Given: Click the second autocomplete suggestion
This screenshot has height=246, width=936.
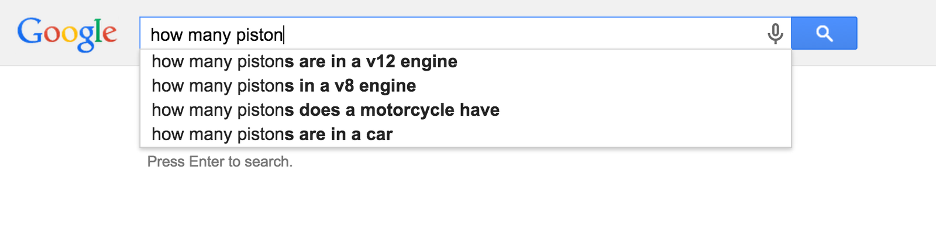Looking at the screenshot, I should point(284,86).
